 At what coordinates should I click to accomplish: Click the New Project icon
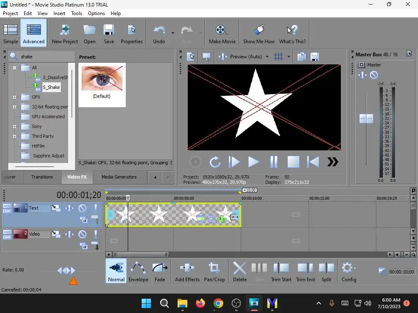65,33
